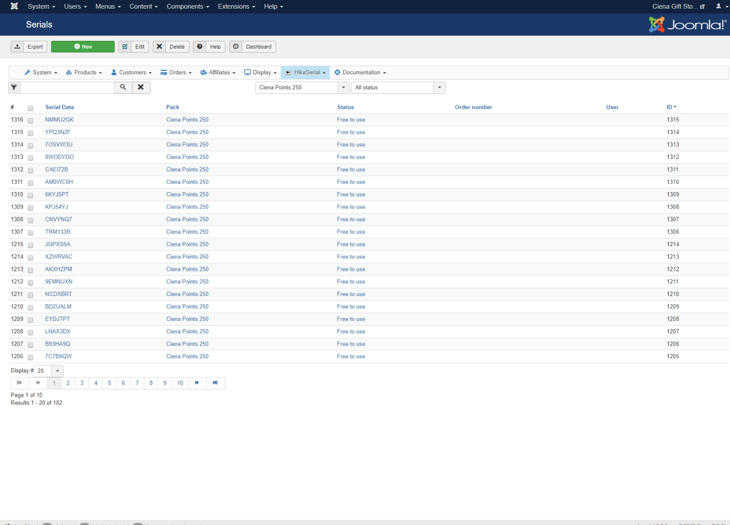Open the Display # count dropdown
This screenshot has width=730, height=525.
pos(49,371)
